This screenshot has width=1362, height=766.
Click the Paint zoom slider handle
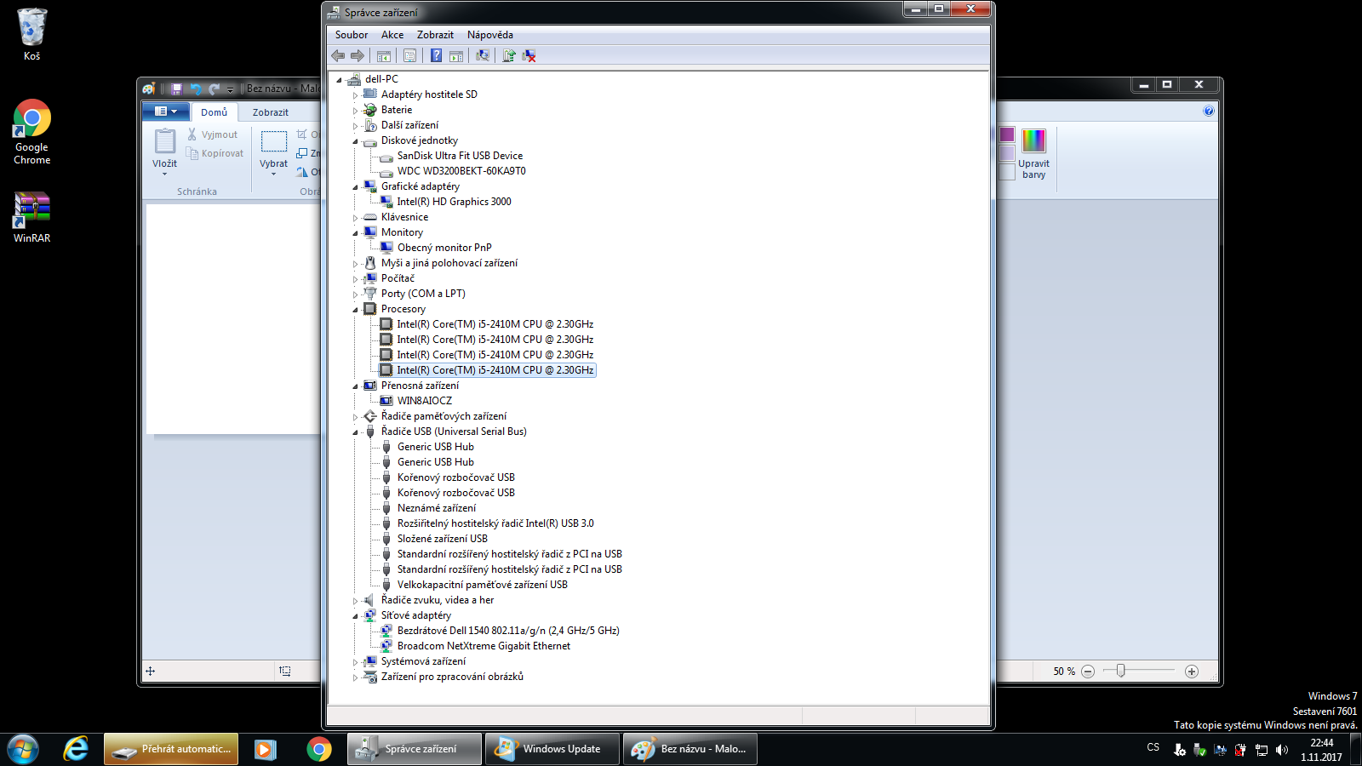point(1121,671)
